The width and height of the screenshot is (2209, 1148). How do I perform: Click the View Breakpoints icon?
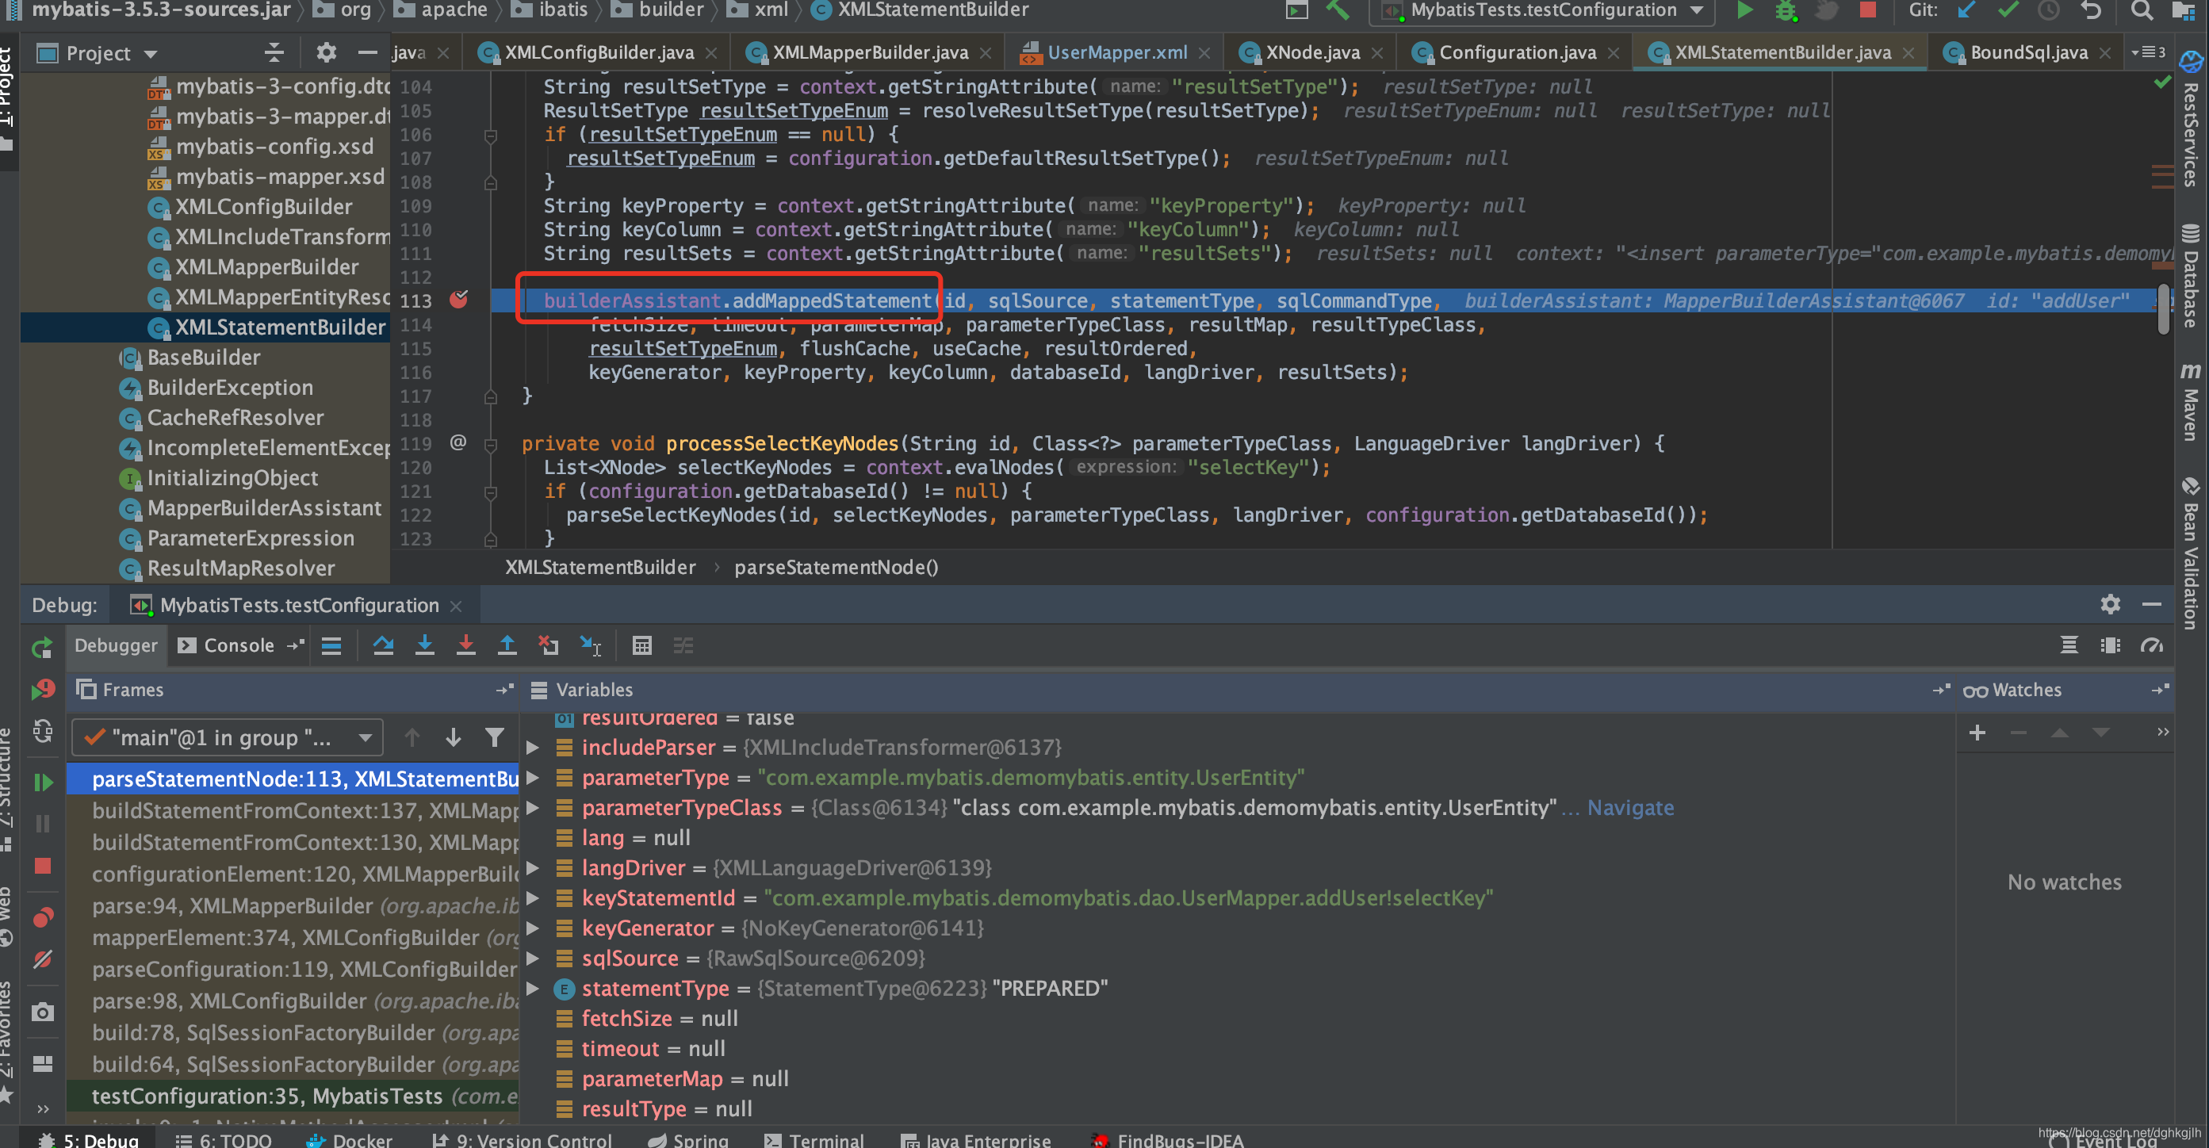[x=42, y=918]
